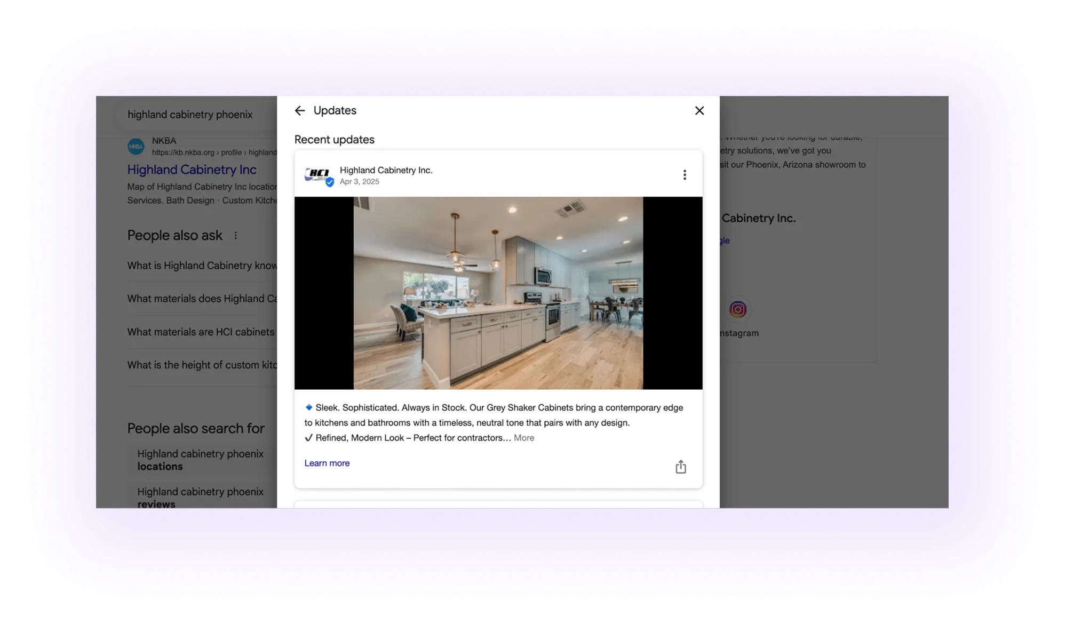
Task: Click the Instagram profile icon
Action: coord(738,309)
